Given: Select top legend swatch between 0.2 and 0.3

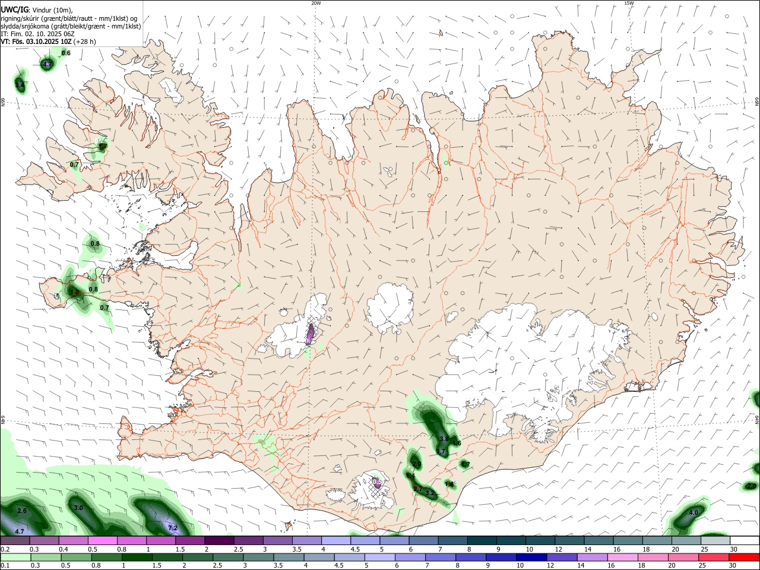Looking at the screenshot, I should pyautogui.click(x=15, y=540).
